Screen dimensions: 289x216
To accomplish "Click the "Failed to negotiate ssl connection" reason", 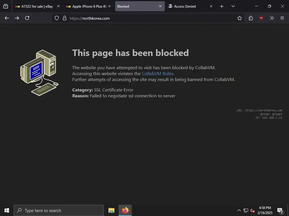I will click(133, 96).
